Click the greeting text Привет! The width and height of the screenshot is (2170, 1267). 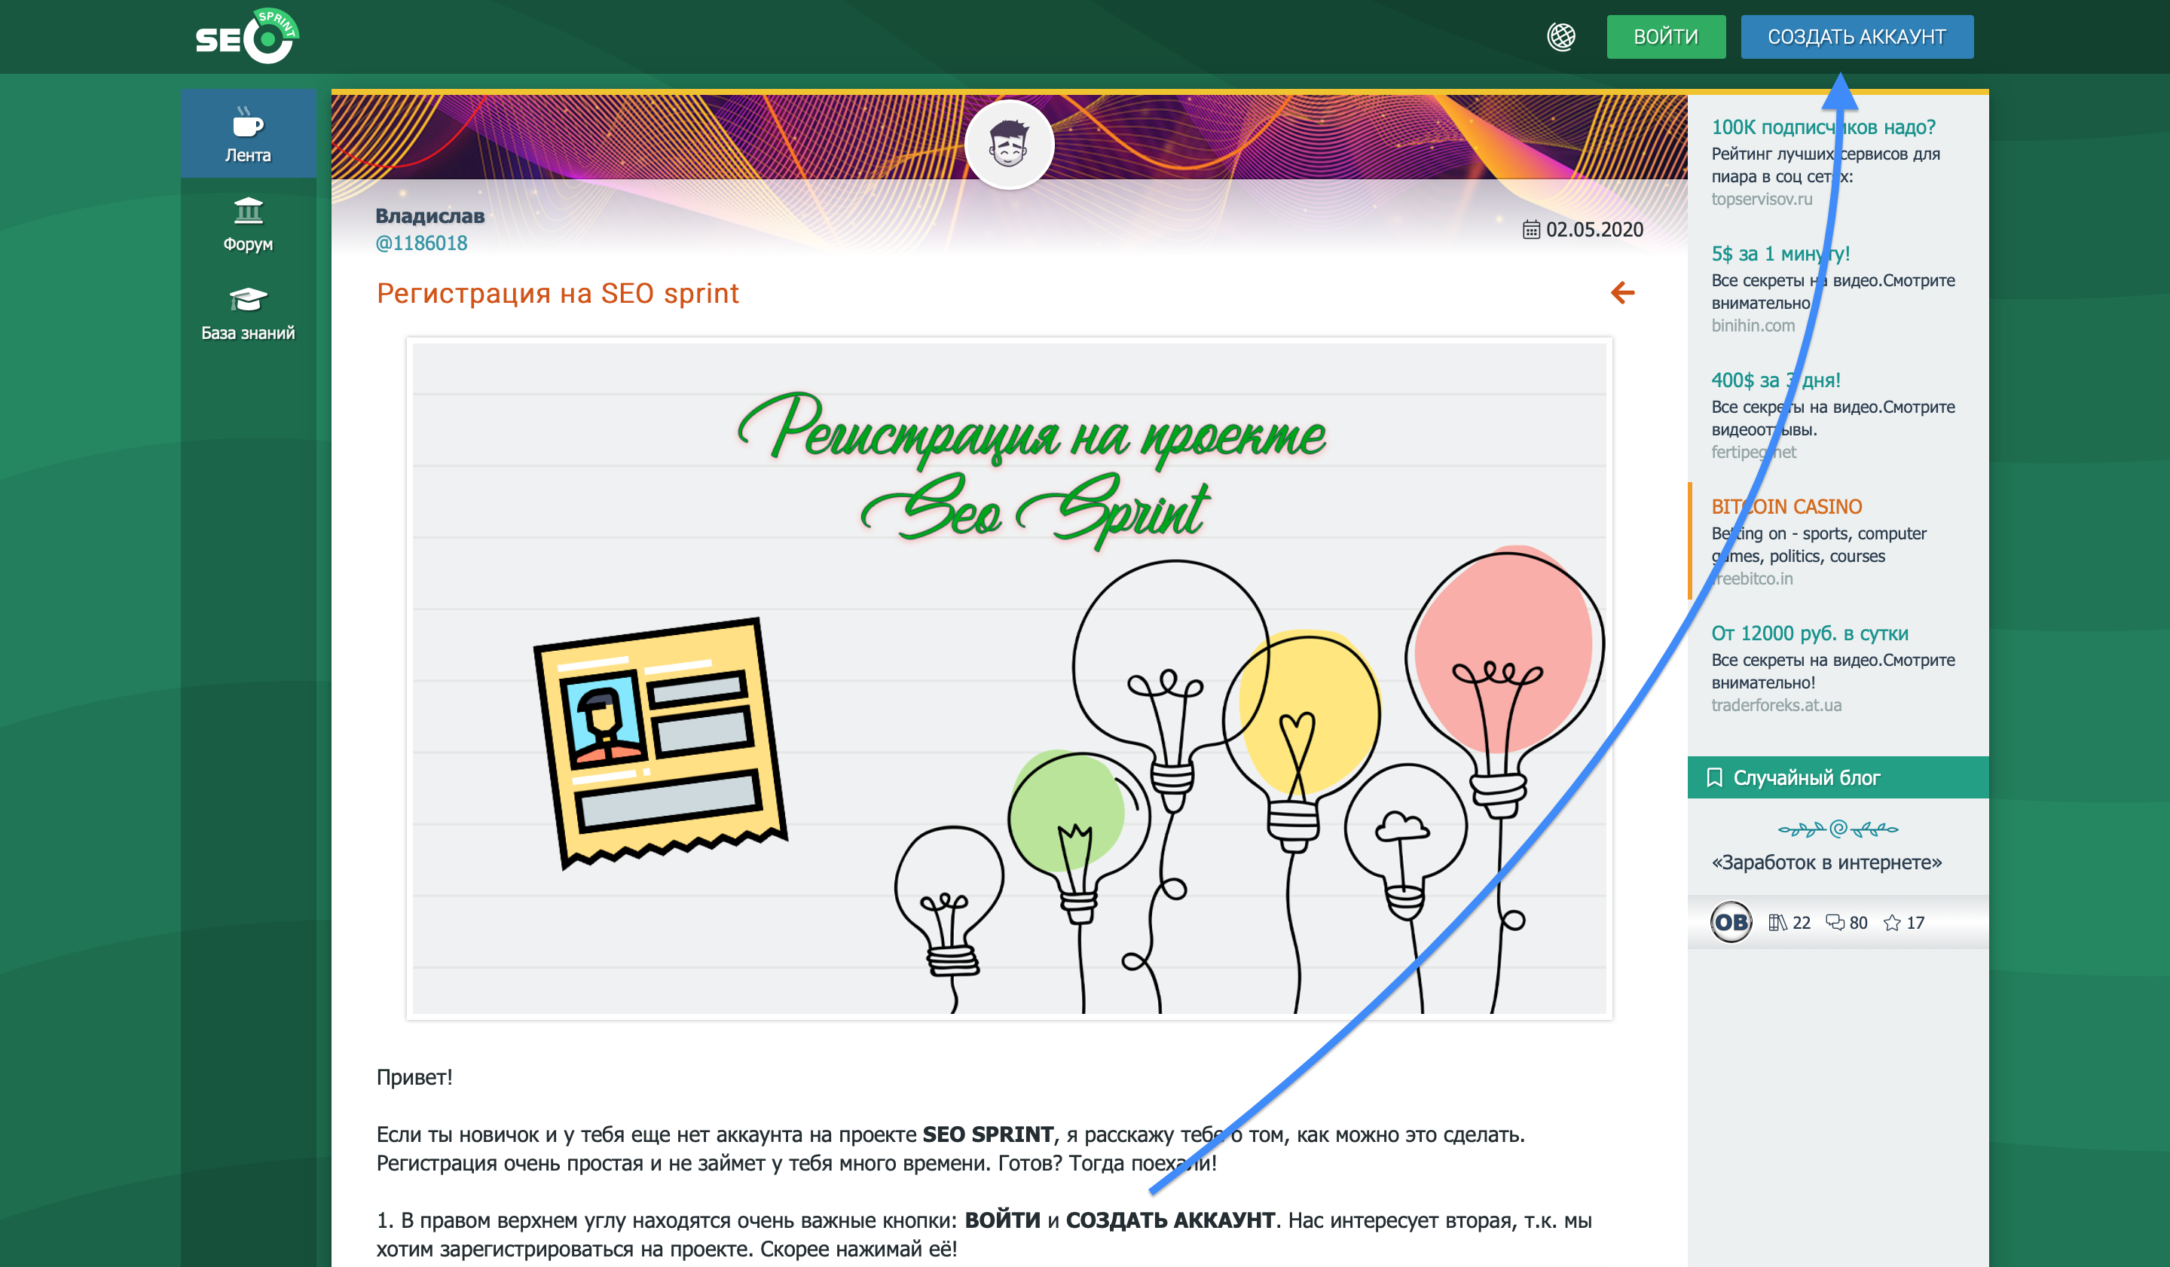[x=414, y=1078]
